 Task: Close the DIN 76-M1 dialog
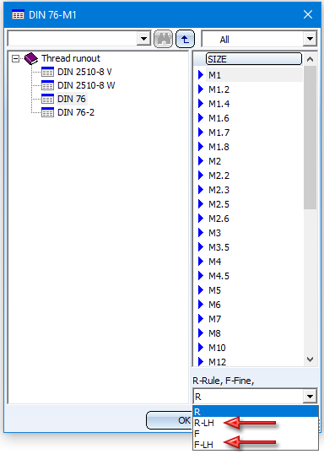point(308,14)
